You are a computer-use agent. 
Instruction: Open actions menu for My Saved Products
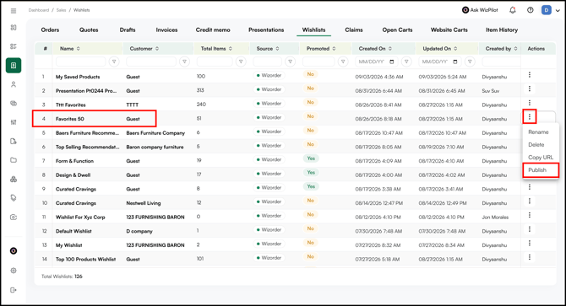click(529, 75)
